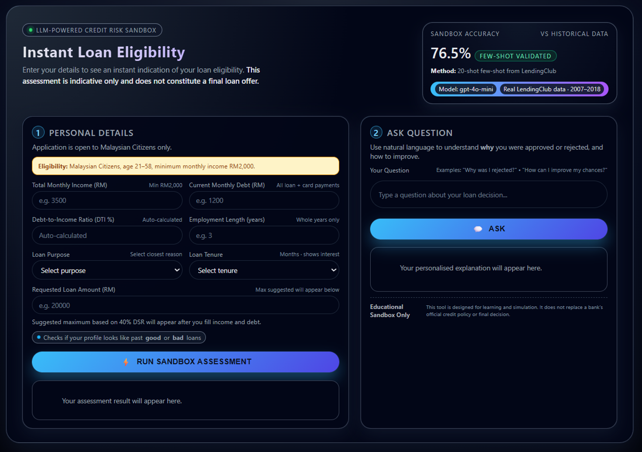Click the ASK button
This screenshot has height=452, width=642.
pos(488,229)
